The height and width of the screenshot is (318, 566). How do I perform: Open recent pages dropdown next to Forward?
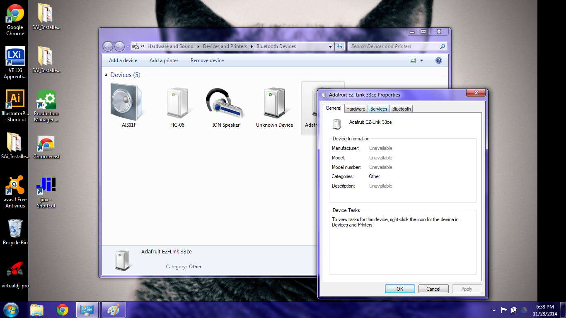click(127, 46)
